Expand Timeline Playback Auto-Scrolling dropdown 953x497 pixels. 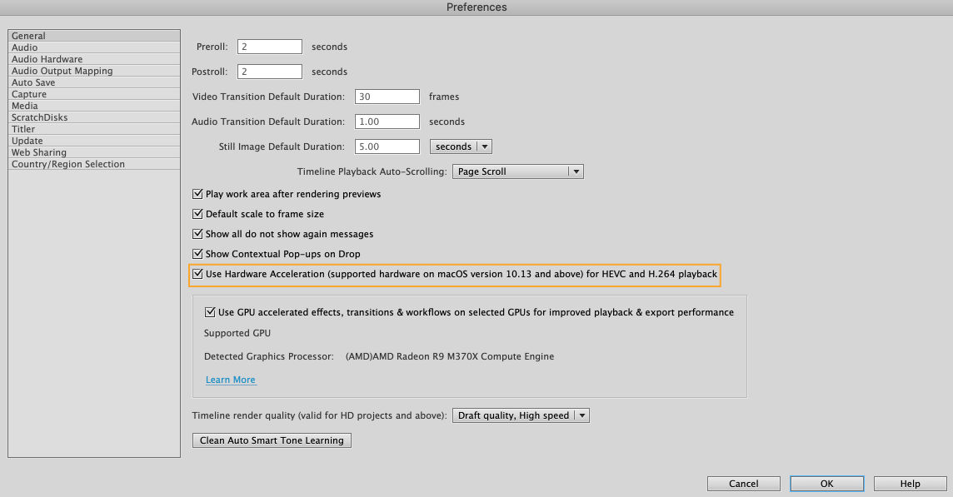518,171
